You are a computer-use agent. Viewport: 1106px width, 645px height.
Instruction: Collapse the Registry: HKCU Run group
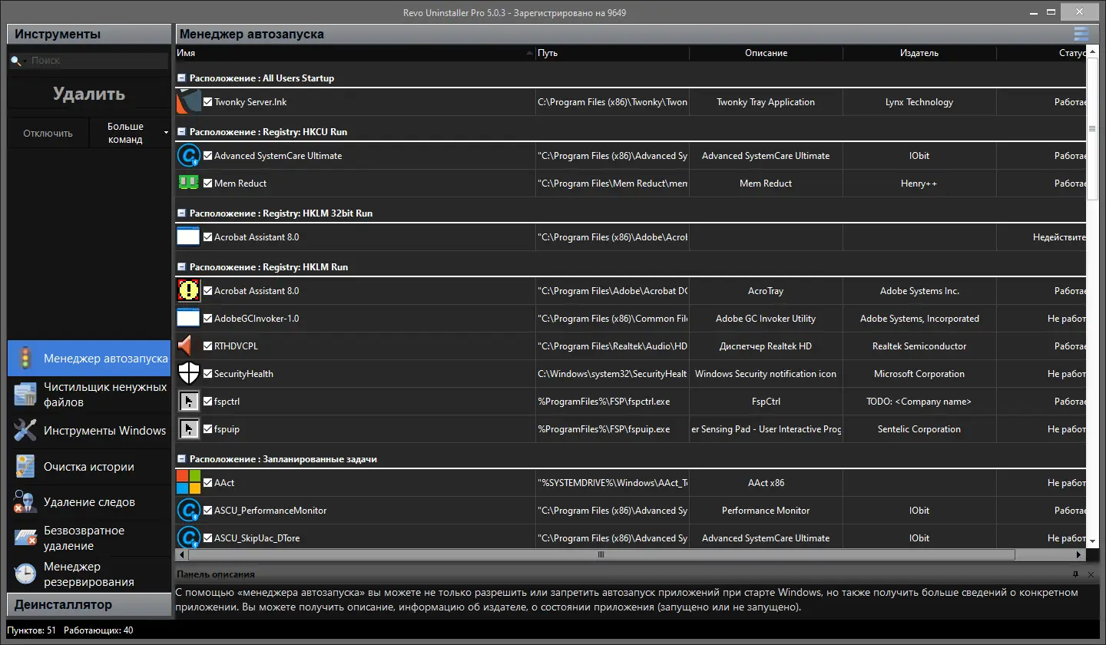tap(182, 132)
